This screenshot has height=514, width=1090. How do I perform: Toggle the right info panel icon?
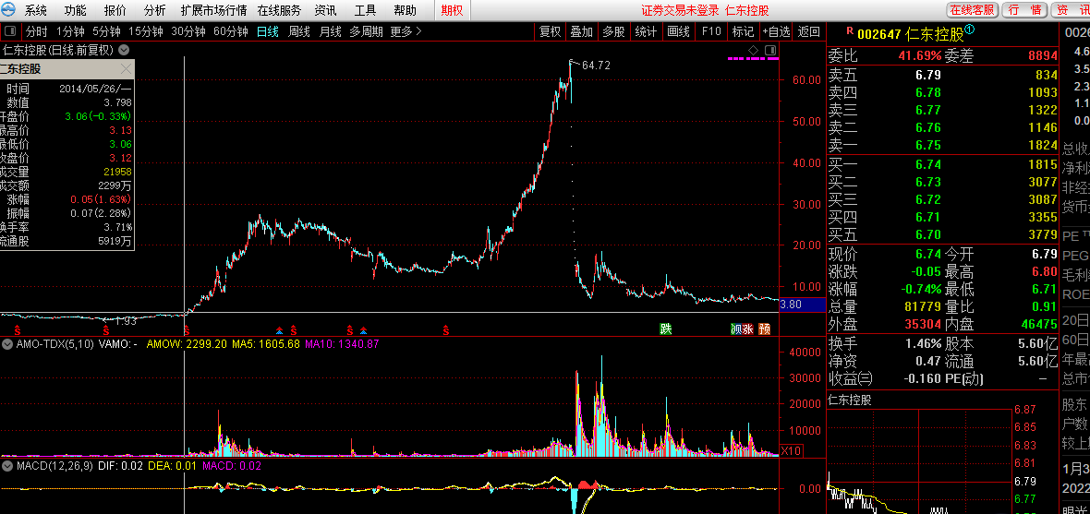[770, 50]
